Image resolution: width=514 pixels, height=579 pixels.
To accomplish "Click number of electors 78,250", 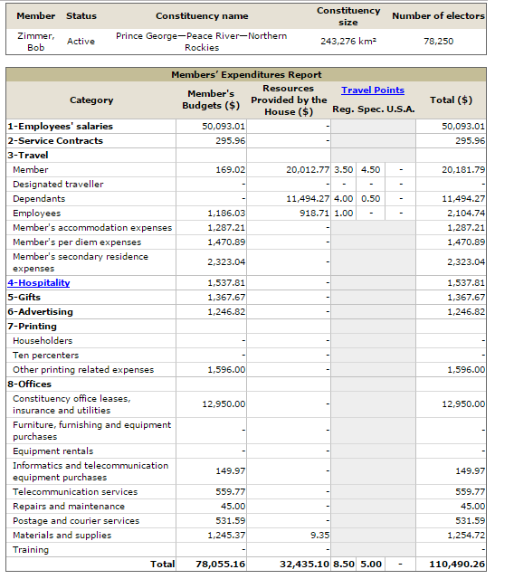I will pyautogui.click(x=438, y=42).
